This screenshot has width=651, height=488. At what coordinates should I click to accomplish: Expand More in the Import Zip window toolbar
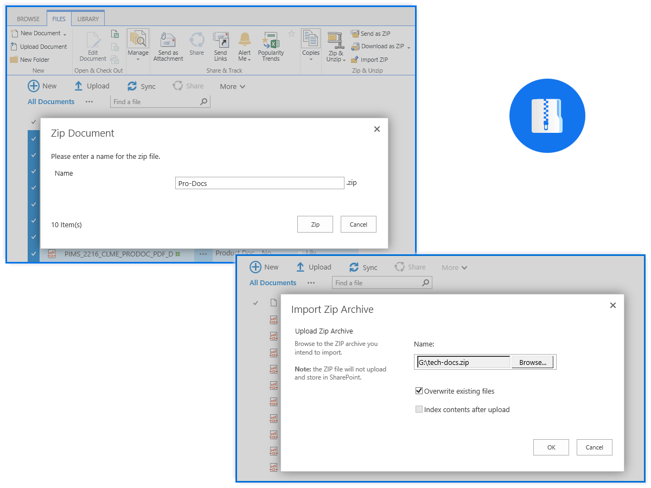[455, 267]
